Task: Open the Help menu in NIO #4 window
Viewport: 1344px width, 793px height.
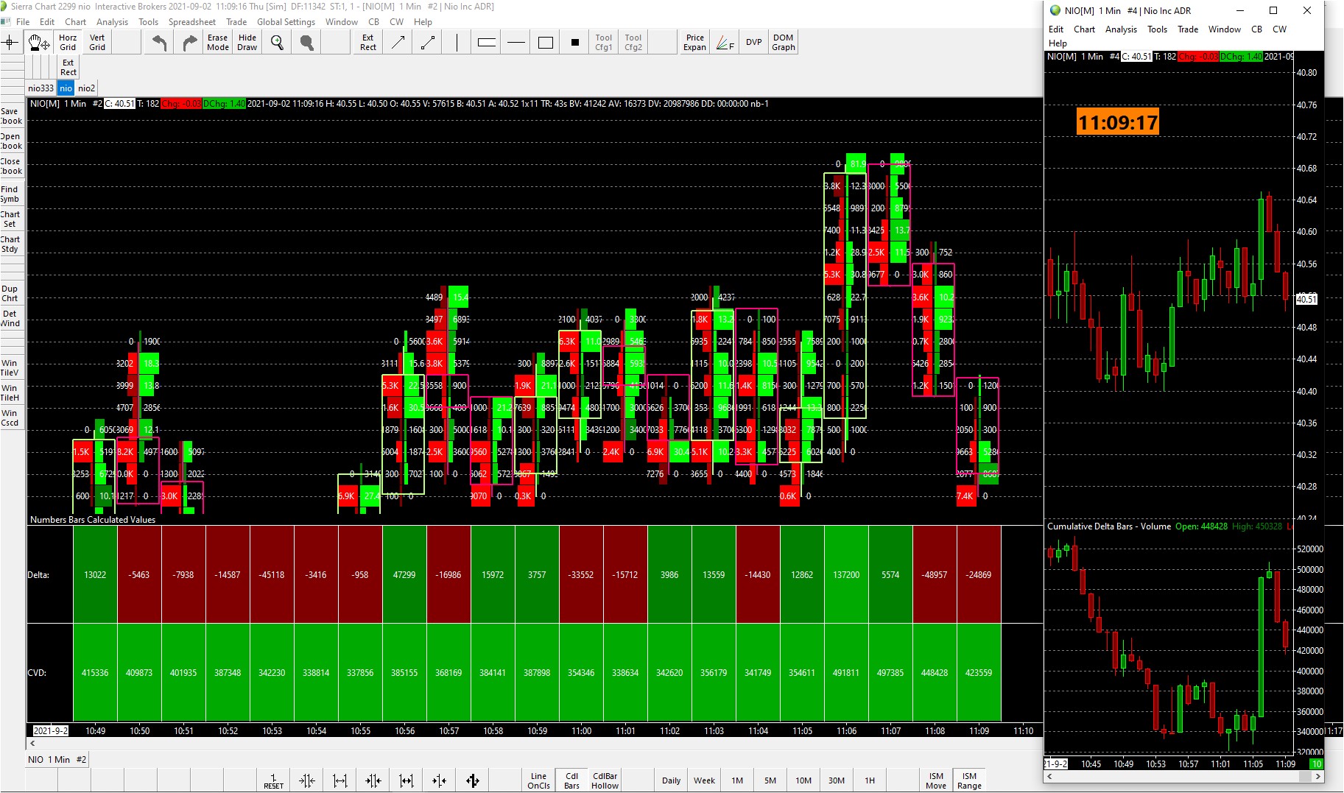Action: coord(1058,43)
